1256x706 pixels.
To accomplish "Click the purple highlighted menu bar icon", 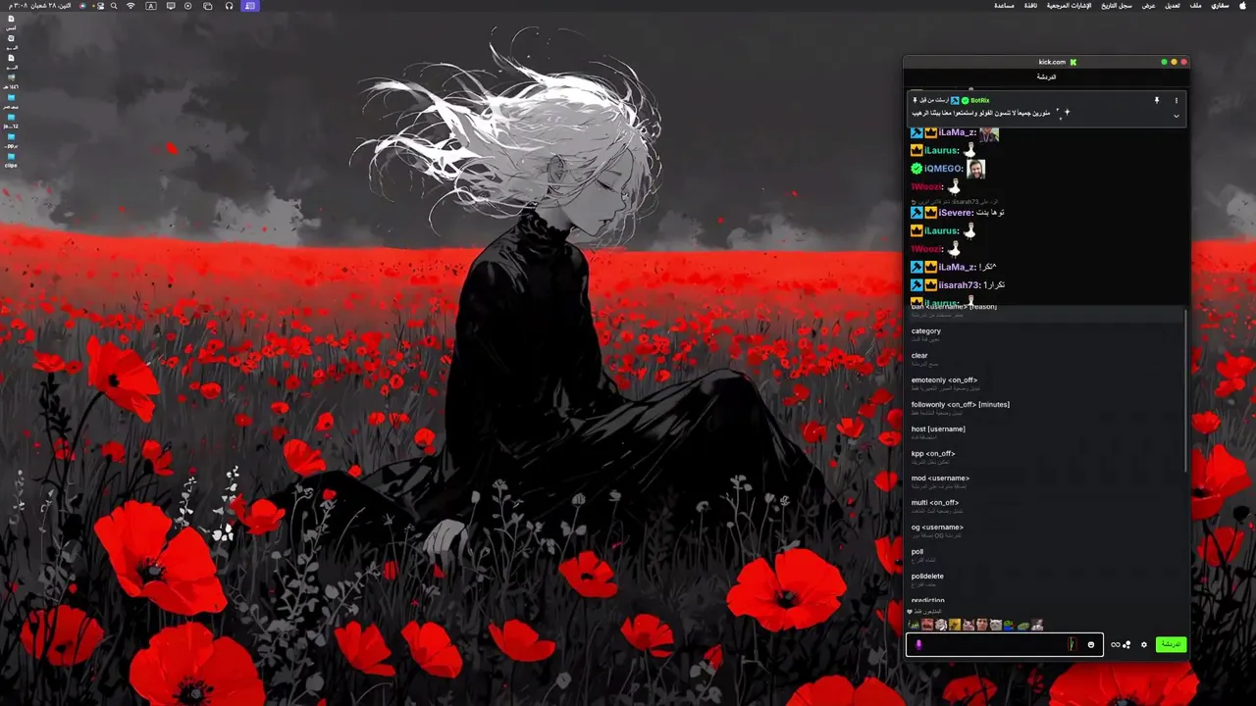I will [250, 6].
